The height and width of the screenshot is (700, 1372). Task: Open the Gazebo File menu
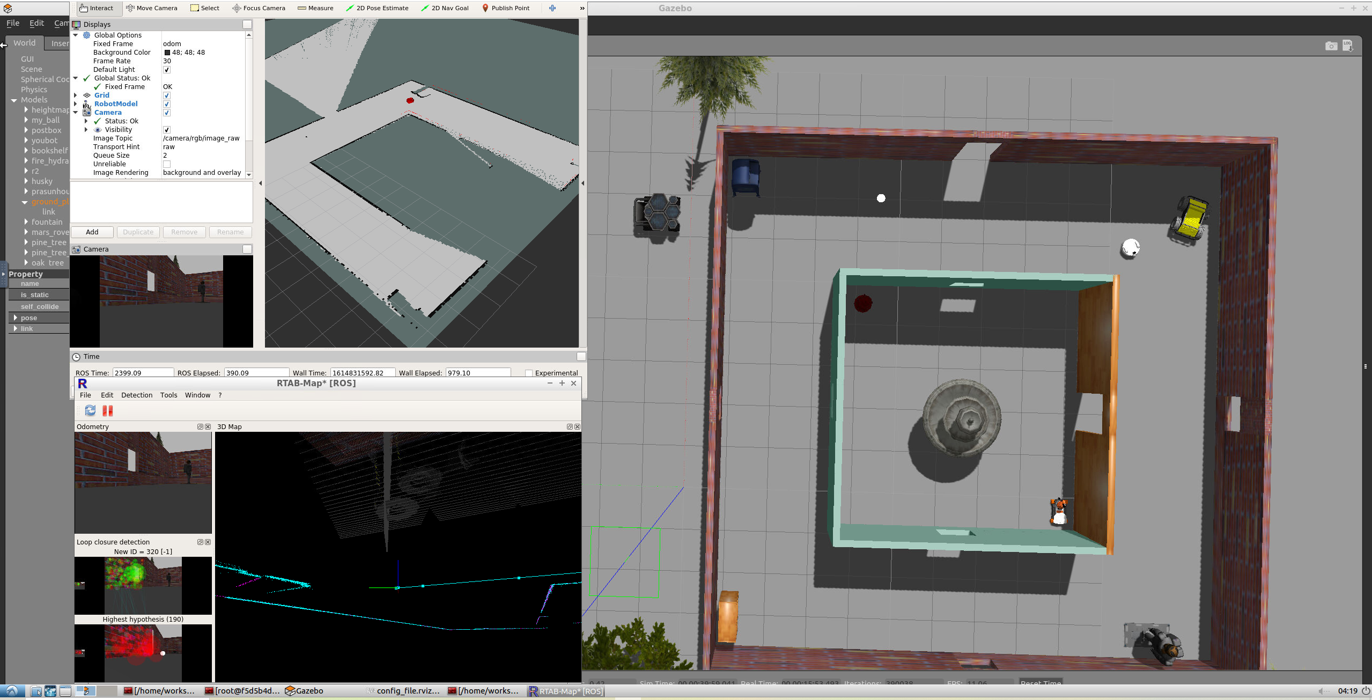13,23
